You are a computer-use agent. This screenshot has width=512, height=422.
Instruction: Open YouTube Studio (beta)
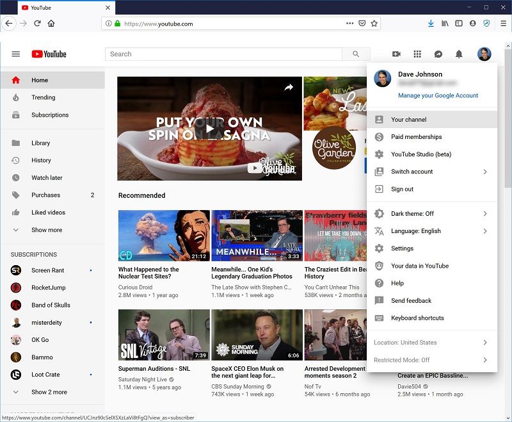click(x=432, y=154)
